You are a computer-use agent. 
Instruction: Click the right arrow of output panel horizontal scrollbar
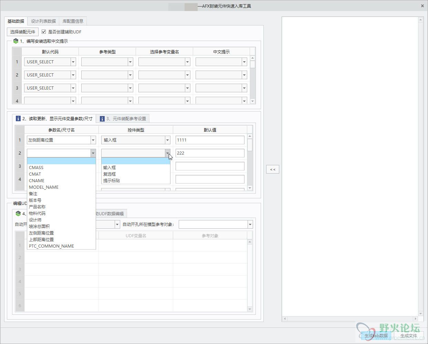[415, 319]
